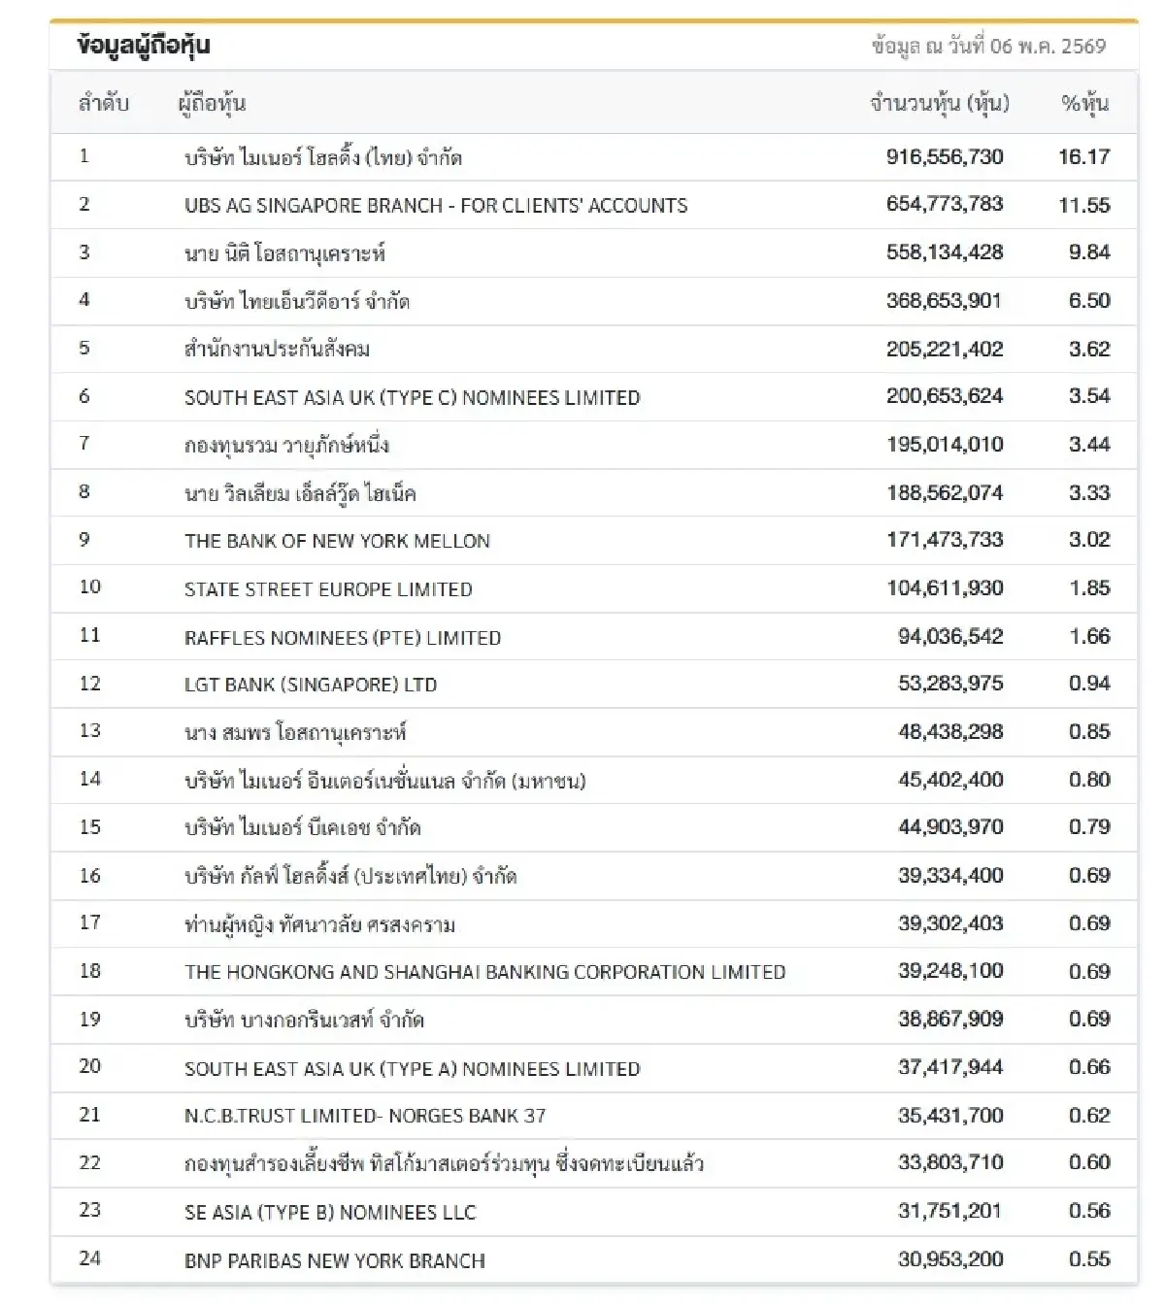This screenshot has width=1165, height=1307.
Task: Click share count 38,867,909
Action: 950,1020
